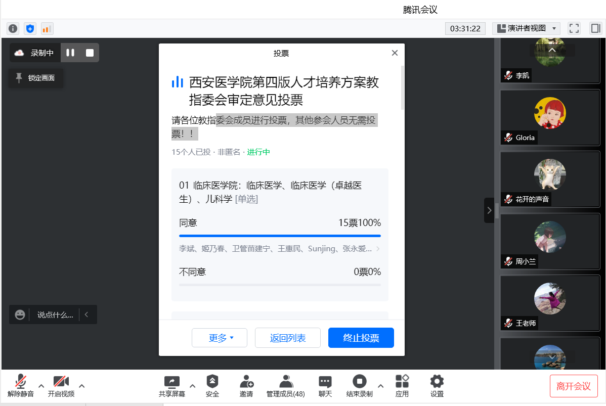The width and height of the screenshot is (606, 406).
Task: Turn on the video camera
Action: (61, 386)
